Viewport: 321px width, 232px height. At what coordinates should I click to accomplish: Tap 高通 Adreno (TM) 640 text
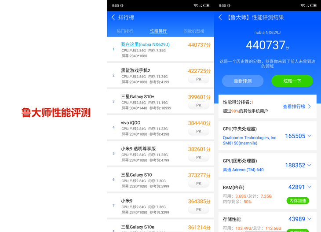pos(243,169)
